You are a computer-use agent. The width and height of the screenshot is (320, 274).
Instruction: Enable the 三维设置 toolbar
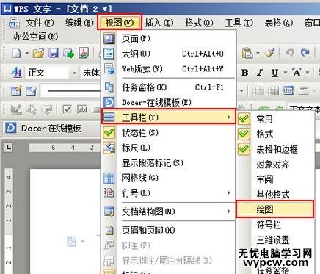[x=275, y=239]
